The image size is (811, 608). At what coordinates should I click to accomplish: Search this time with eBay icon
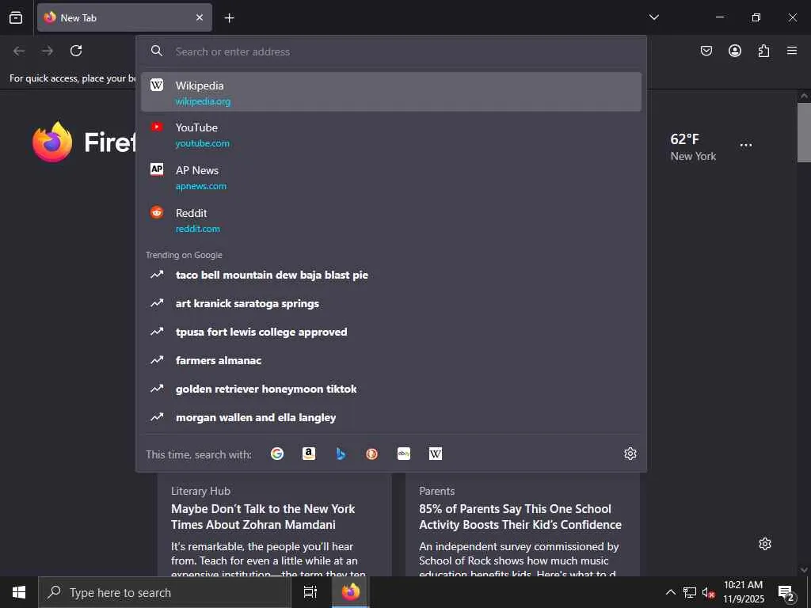click(404, 454)
